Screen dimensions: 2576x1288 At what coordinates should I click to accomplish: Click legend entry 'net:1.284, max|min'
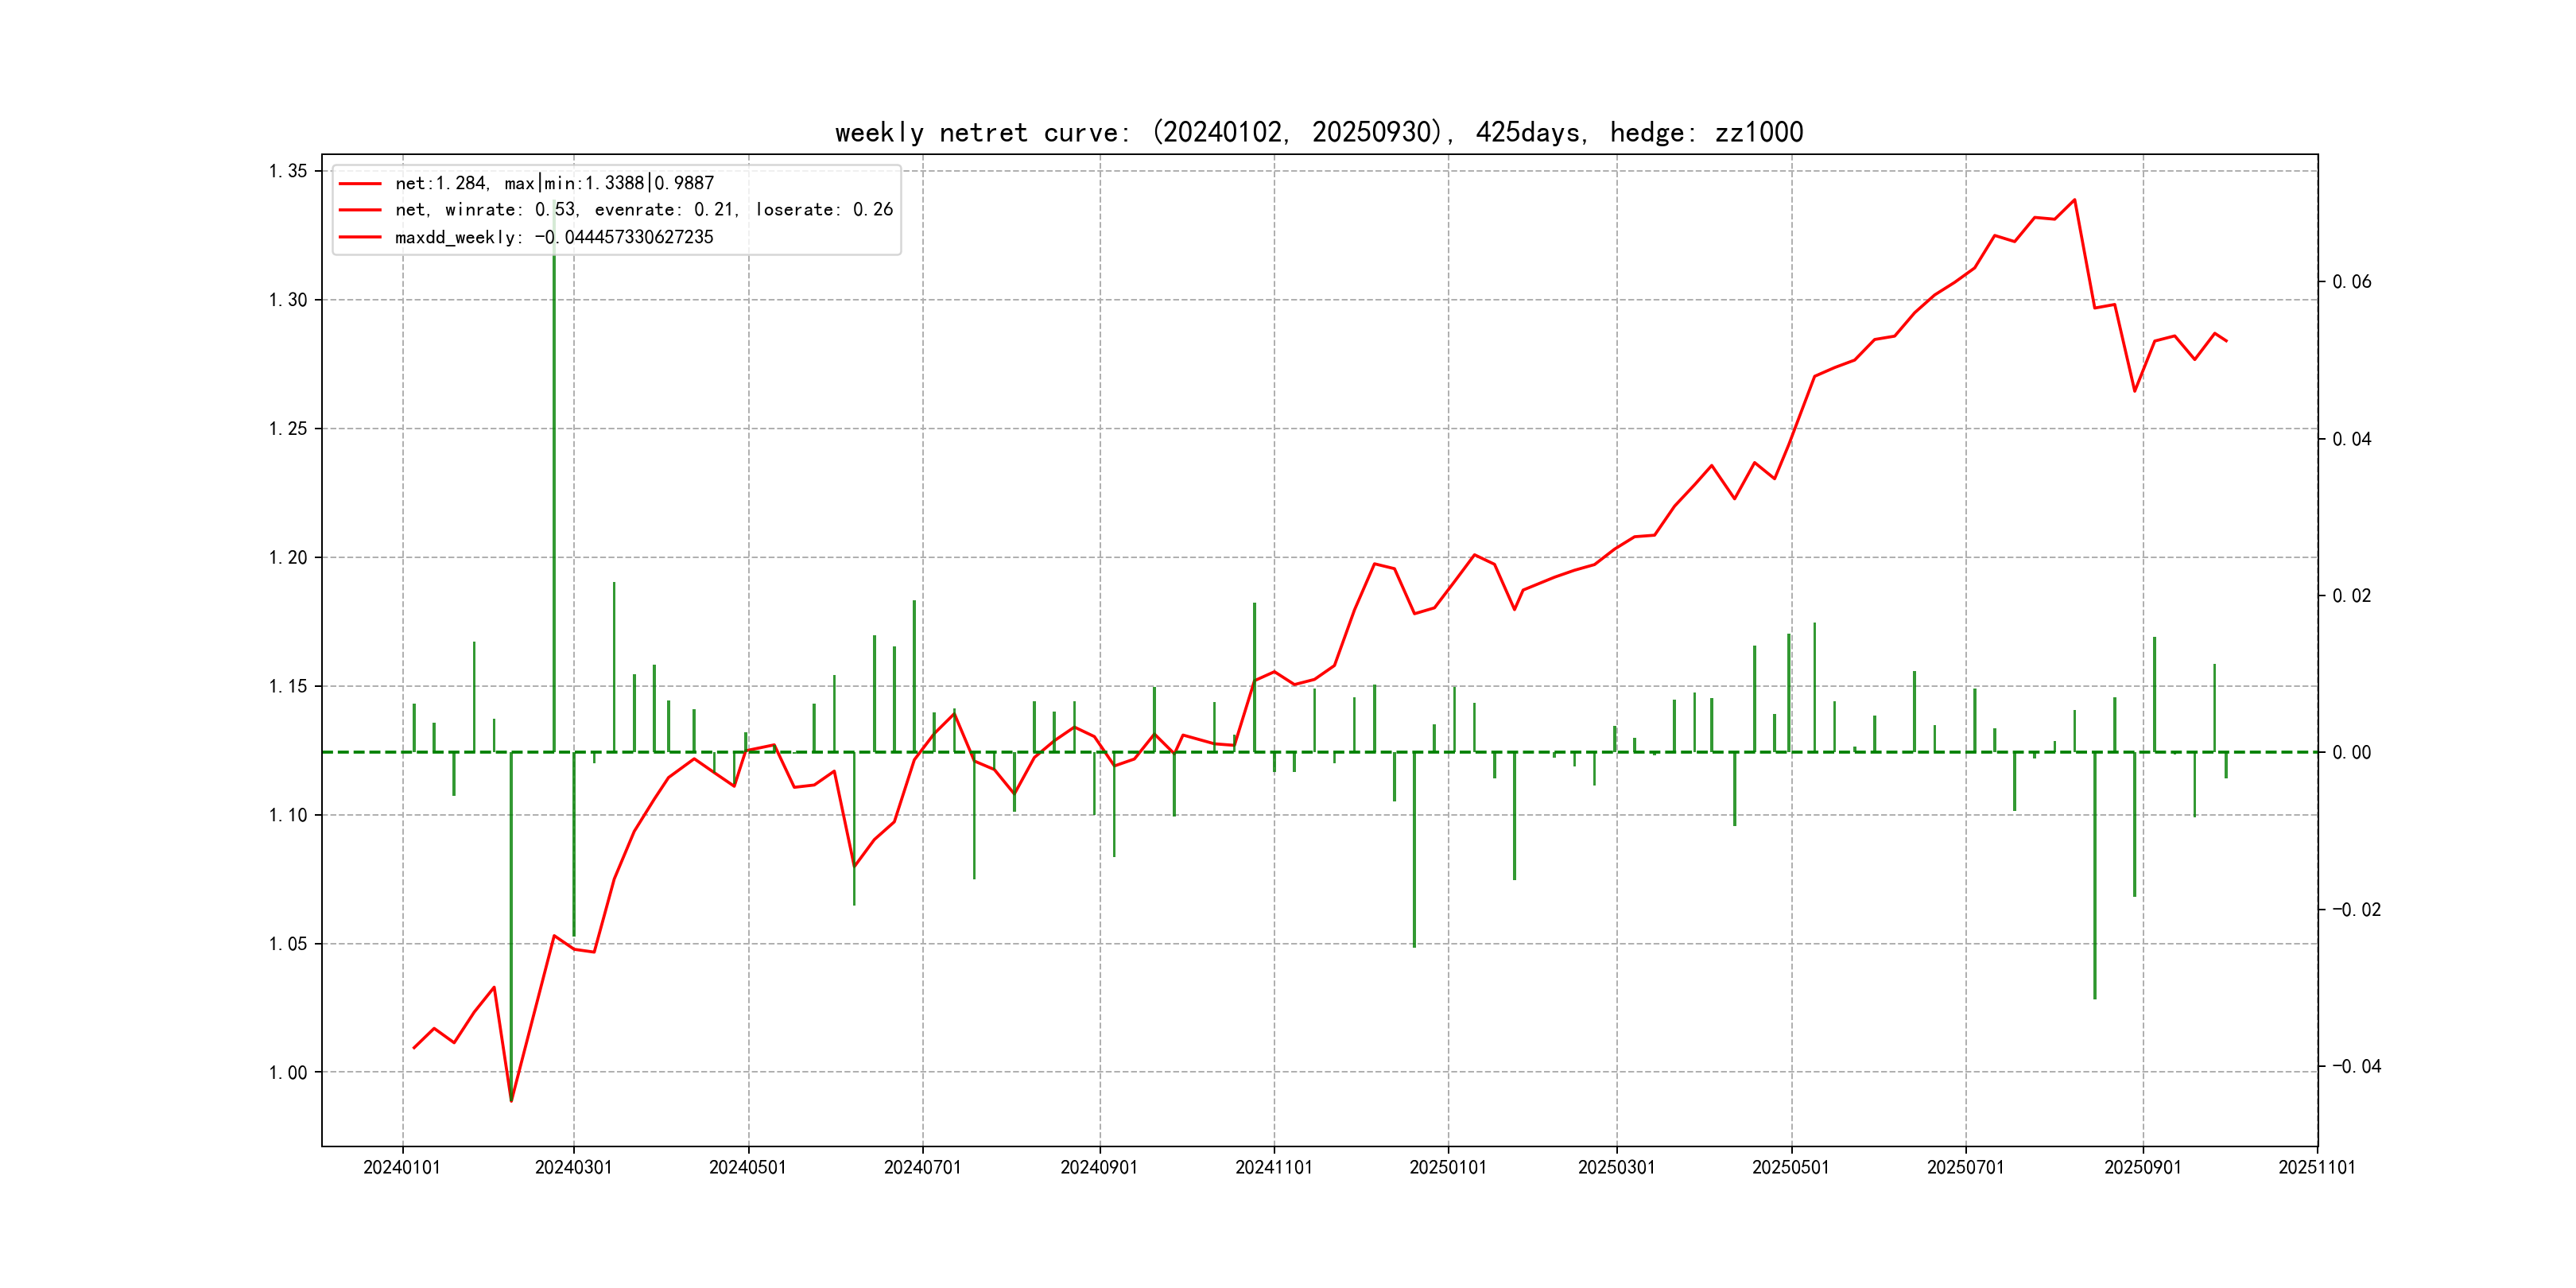[x=554, y=183]
